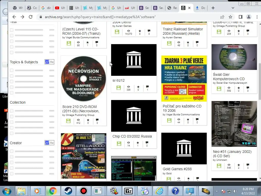This screenshot has height=196, width=261.
Task: Click views eye icon on Score 210 card
Action: point(78,120)
